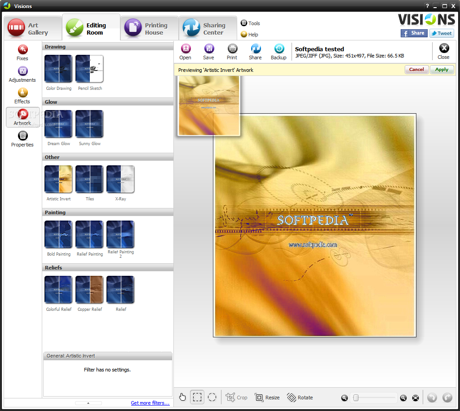Image resolution: width=460 pixels, height=411 pixels.
Task: Open the Get more filters link
Action: pyautogui.click(x=150, y=403)
